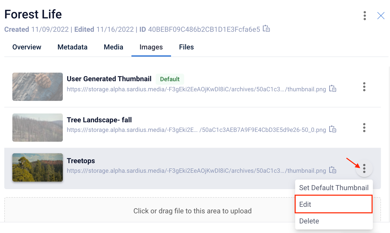
Task: Switch to the Metadata tab
Action: pyautogui.click(x=72, y=47)
